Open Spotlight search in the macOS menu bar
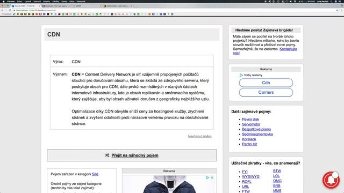This screenshot has height=193, width=344. [331, 1]
